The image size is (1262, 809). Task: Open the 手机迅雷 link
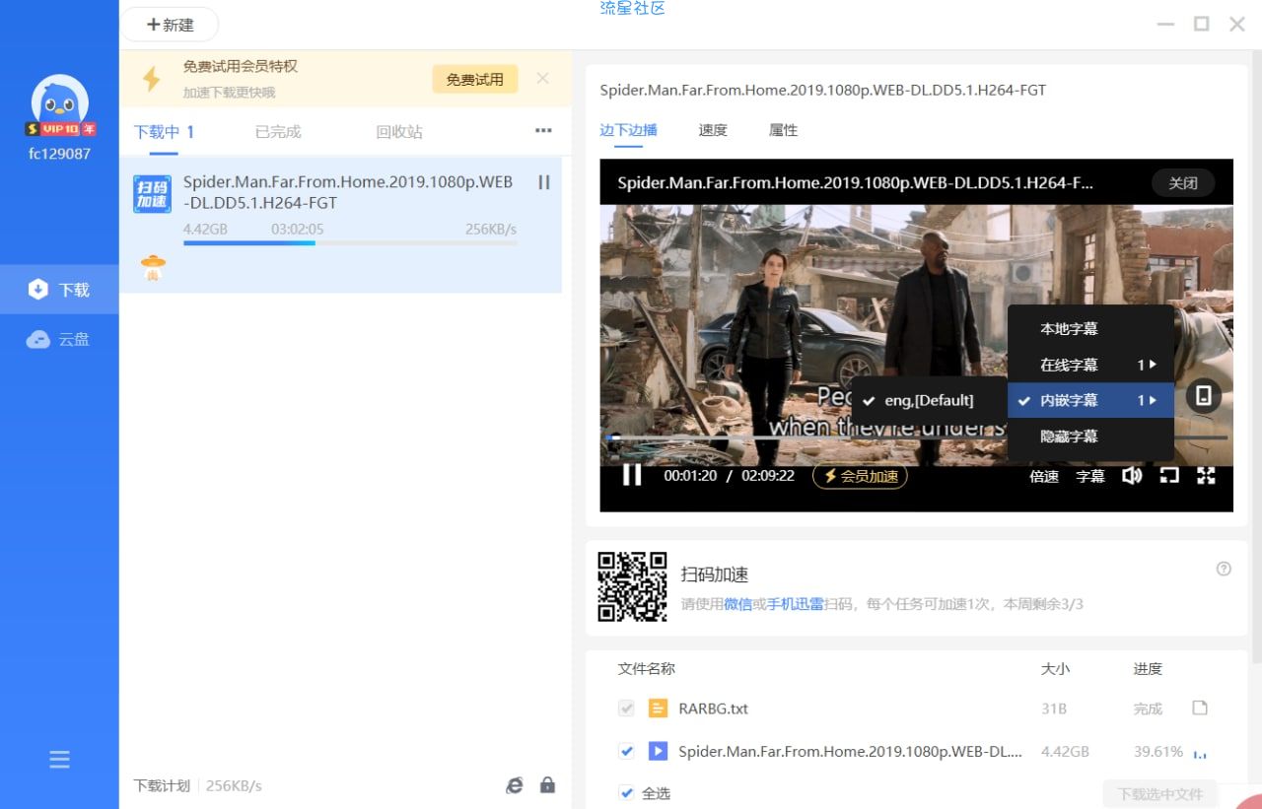pyautogui.click(x=796, y=603)
